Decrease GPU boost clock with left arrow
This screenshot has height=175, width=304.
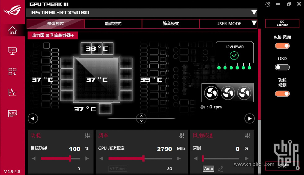pyautogui.click(x=101, y=159)
